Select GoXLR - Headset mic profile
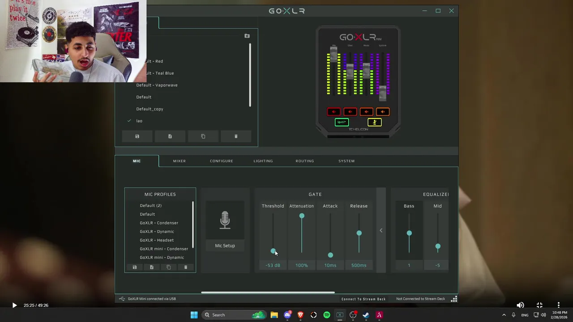This screenshot has height=322, width=573. point(157,240)
